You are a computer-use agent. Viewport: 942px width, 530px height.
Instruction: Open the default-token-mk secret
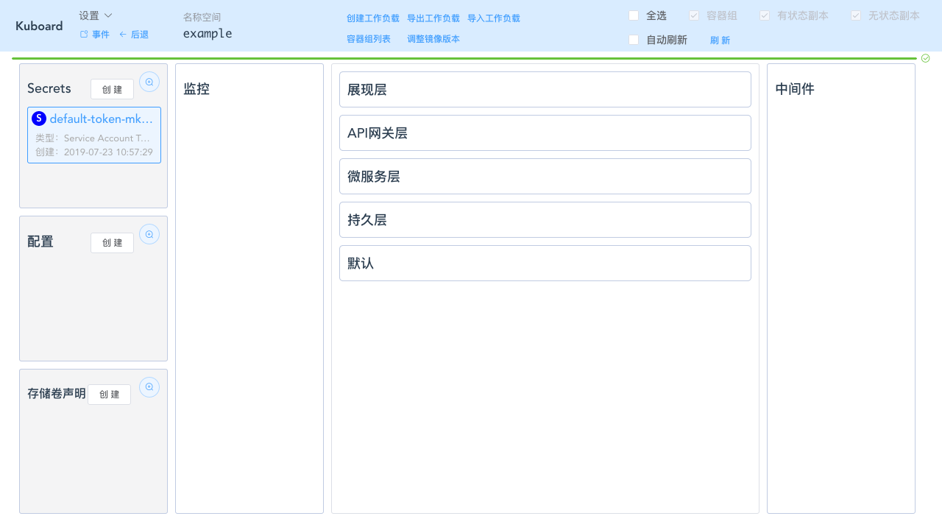(102, 119)
